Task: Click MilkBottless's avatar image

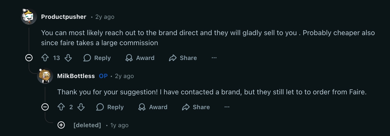Action: 45,76
